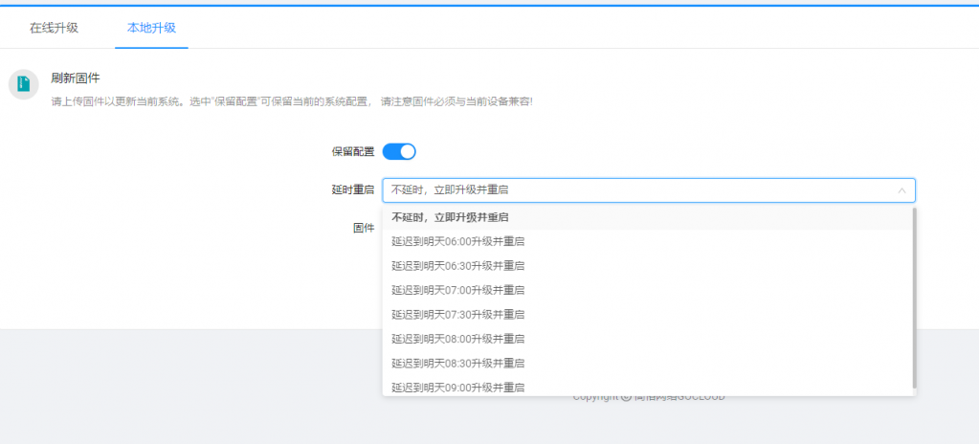Select 不延时，立即升级并重启 option

click(450, 217)
